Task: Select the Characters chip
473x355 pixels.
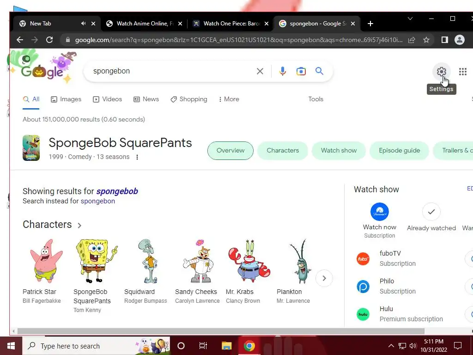Action: click(x=283, y=150)
